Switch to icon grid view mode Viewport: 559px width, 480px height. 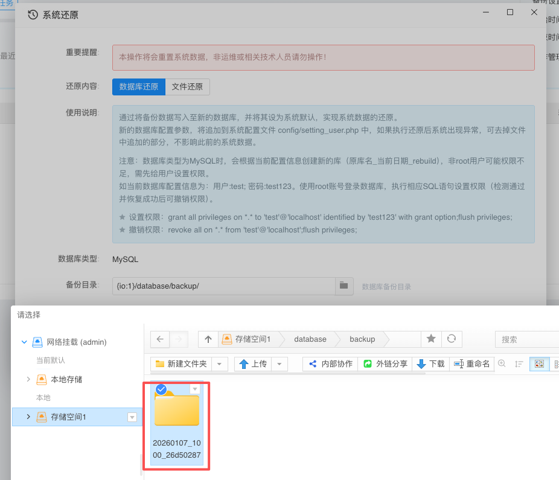tap(539, 363)
